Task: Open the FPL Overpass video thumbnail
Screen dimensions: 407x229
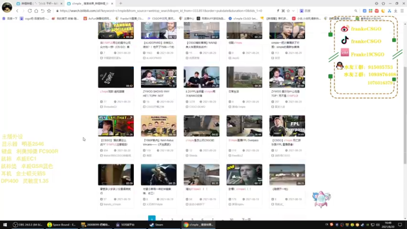Action: click(287, 126)
